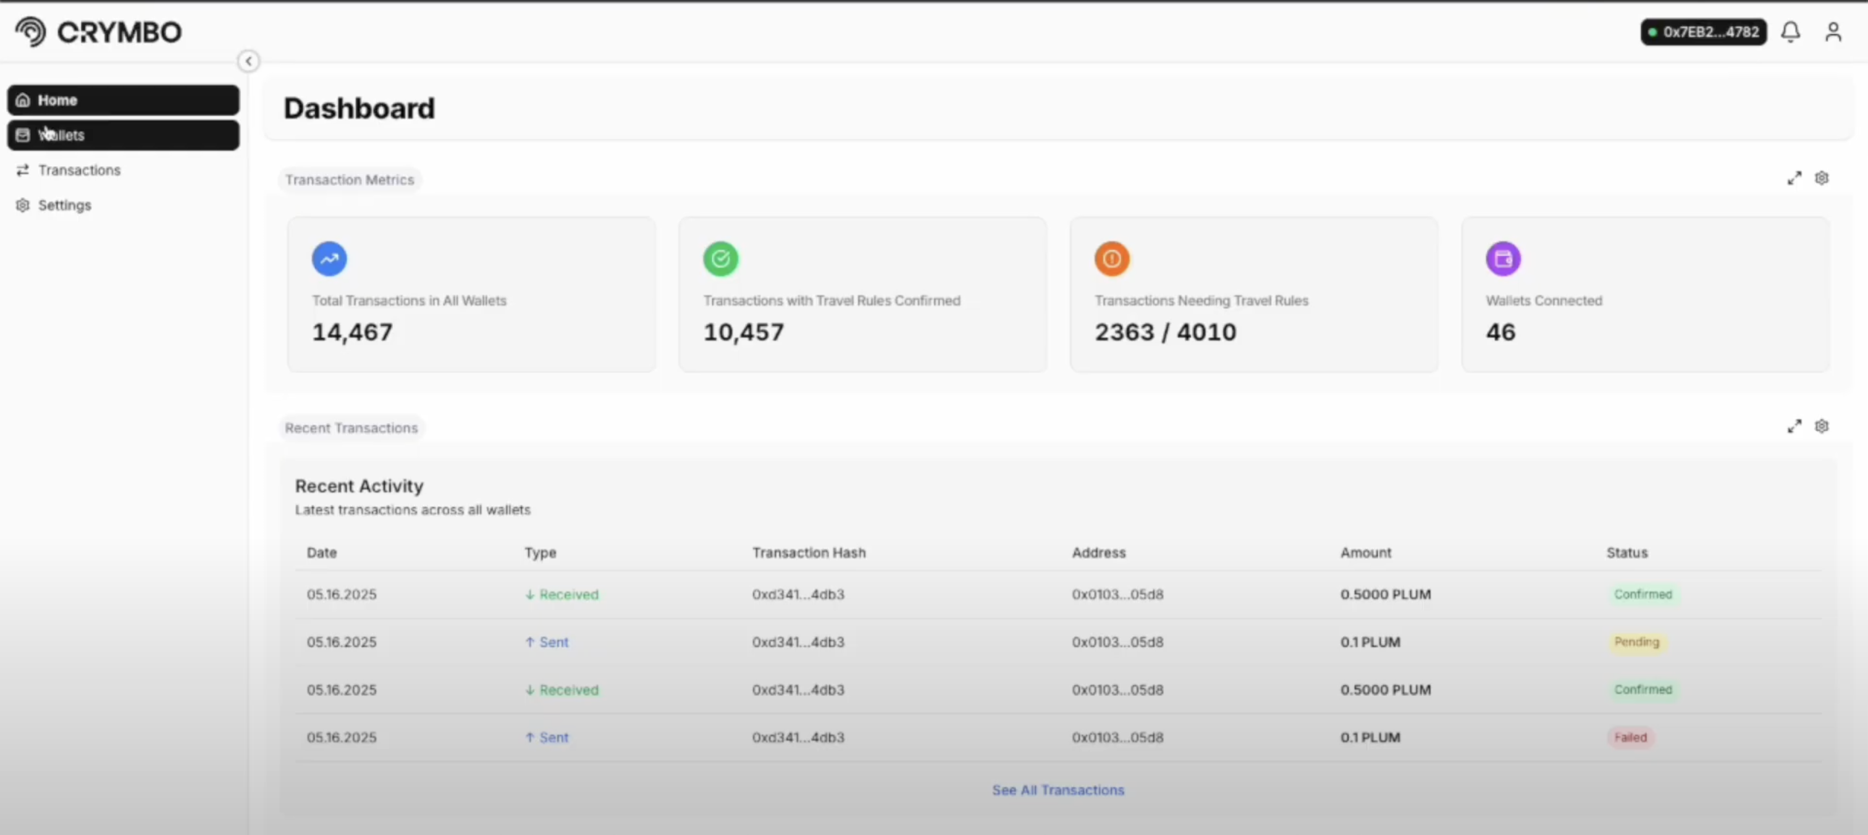
Task: Click the notification bell icon
Action: pos(1790,32)
